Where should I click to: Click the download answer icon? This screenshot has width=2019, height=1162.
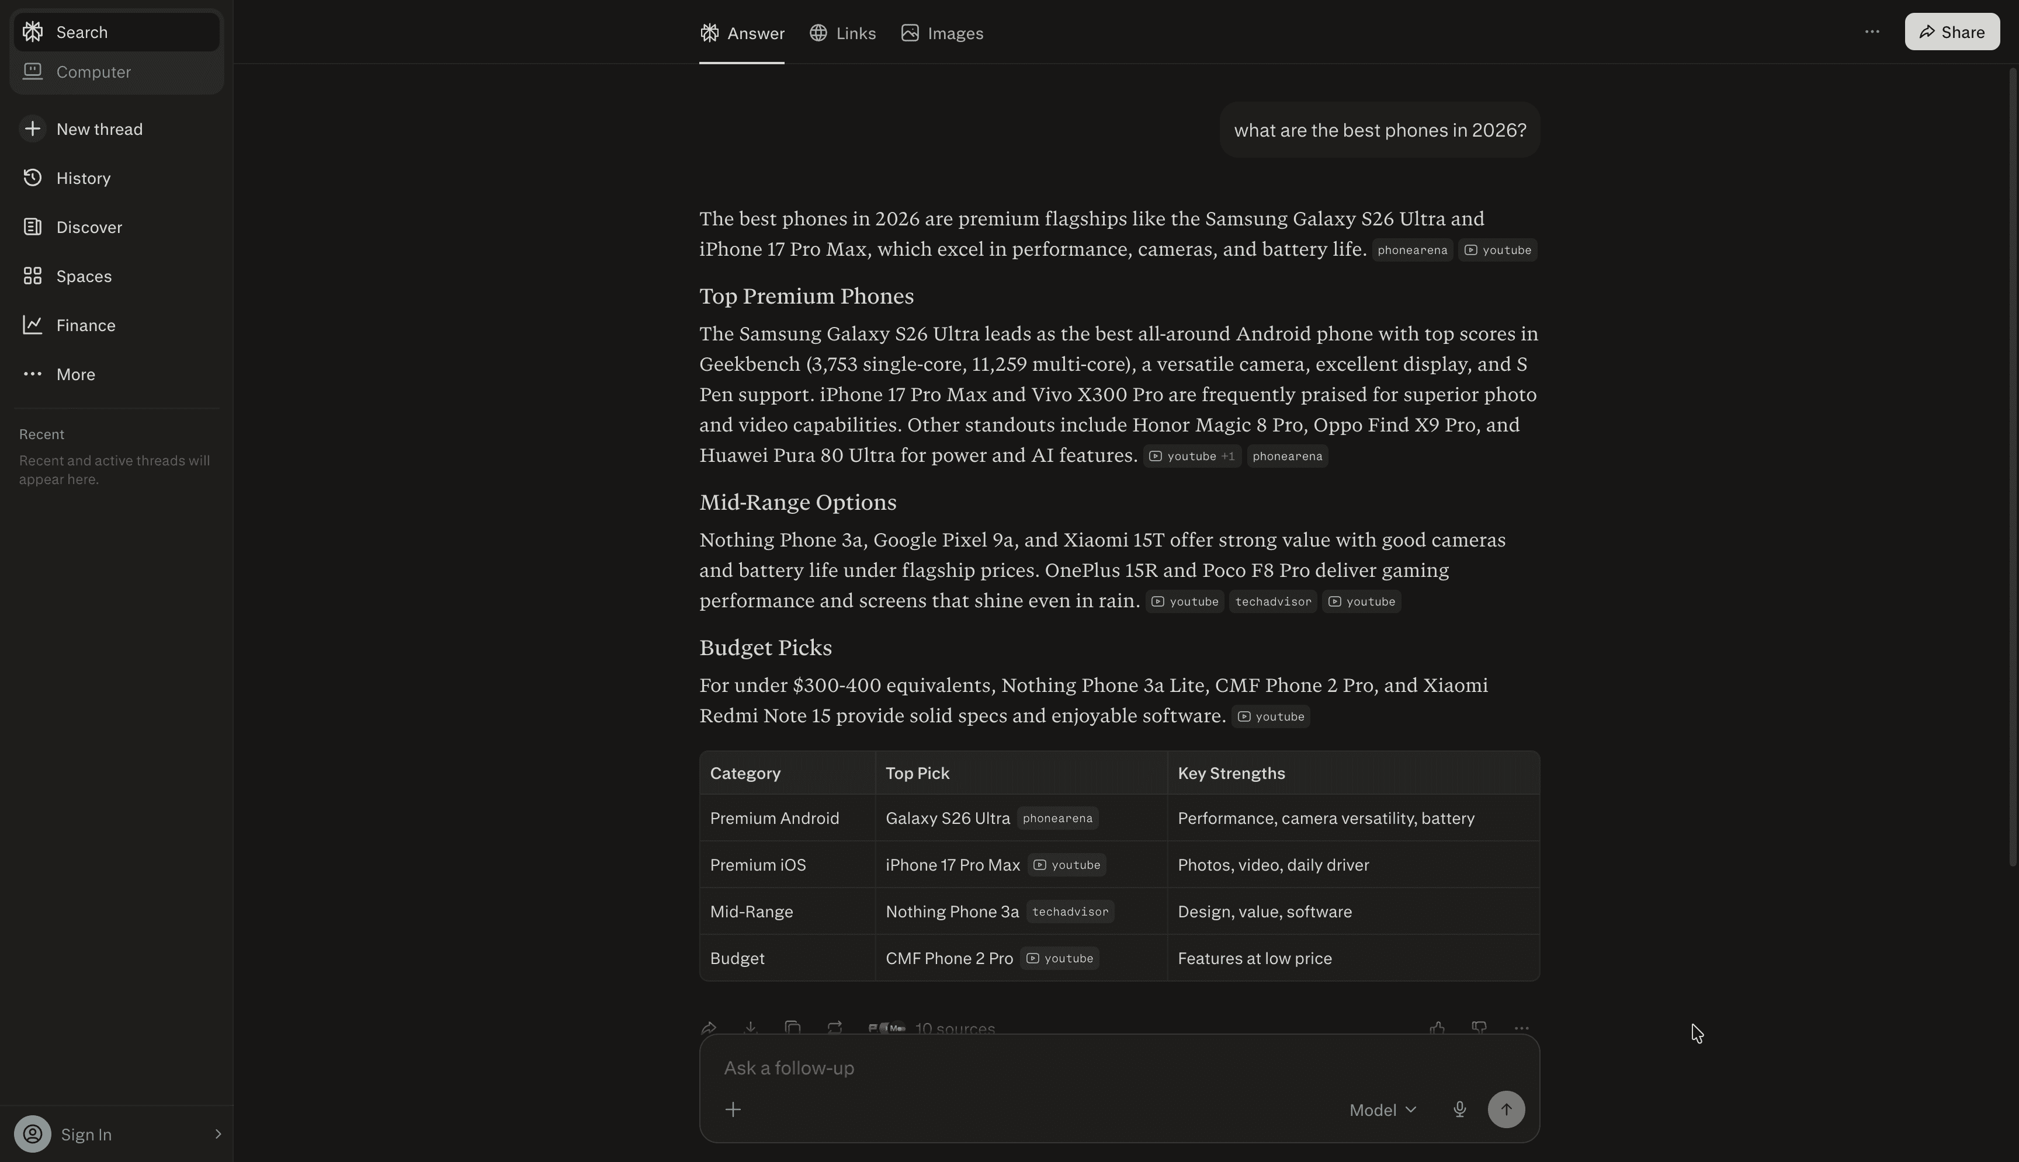pyautogui.click(x=750, y=1028)
